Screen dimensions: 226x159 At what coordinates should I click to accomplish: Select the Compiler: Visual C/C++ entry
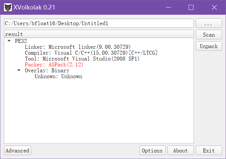point(91,53)
